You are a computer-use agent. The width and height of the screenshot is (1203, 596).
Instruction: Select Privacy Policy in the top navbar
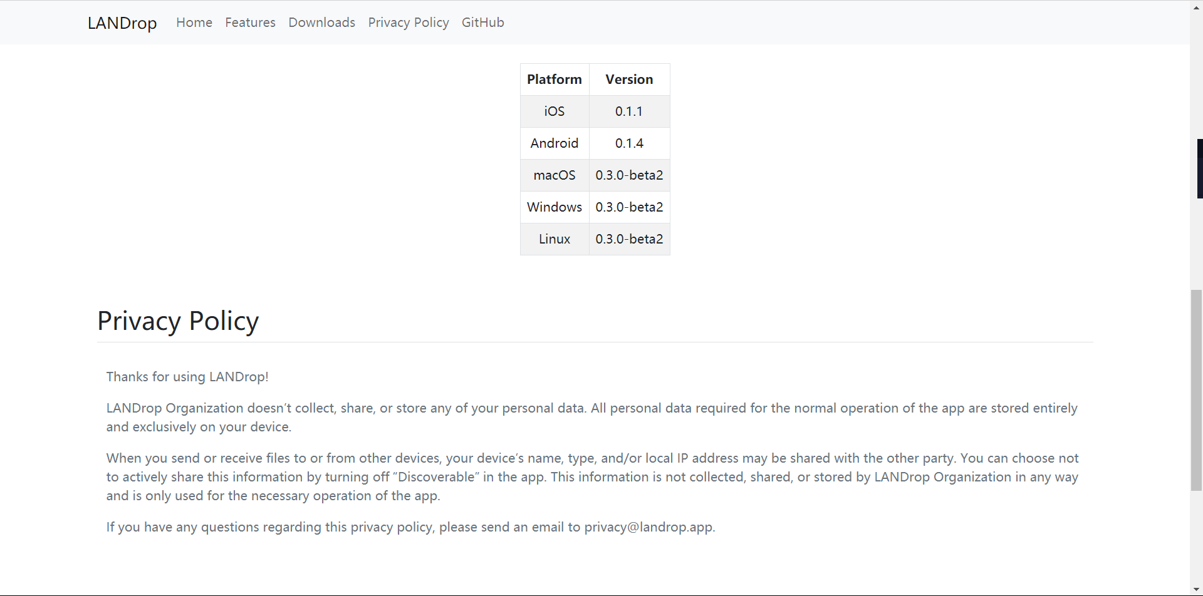409,23
